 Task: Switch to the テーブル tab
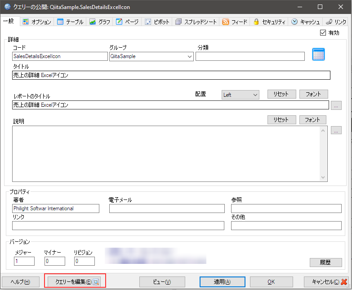click(x=70, y=22)
